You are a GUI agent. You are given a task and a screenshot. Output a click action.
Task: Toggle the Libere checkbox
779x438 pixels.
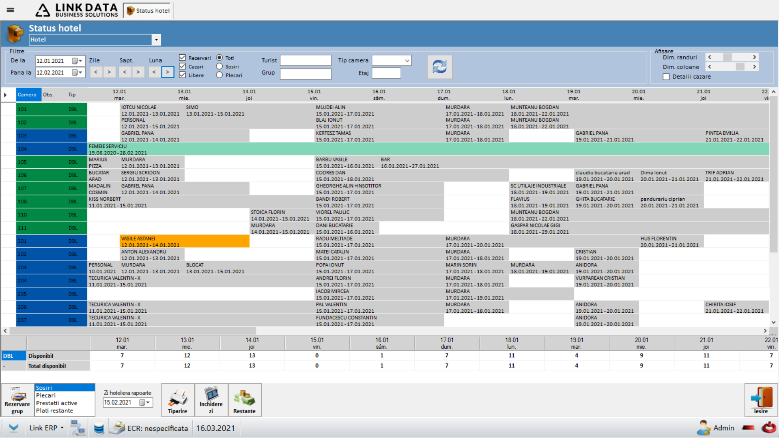182,75
